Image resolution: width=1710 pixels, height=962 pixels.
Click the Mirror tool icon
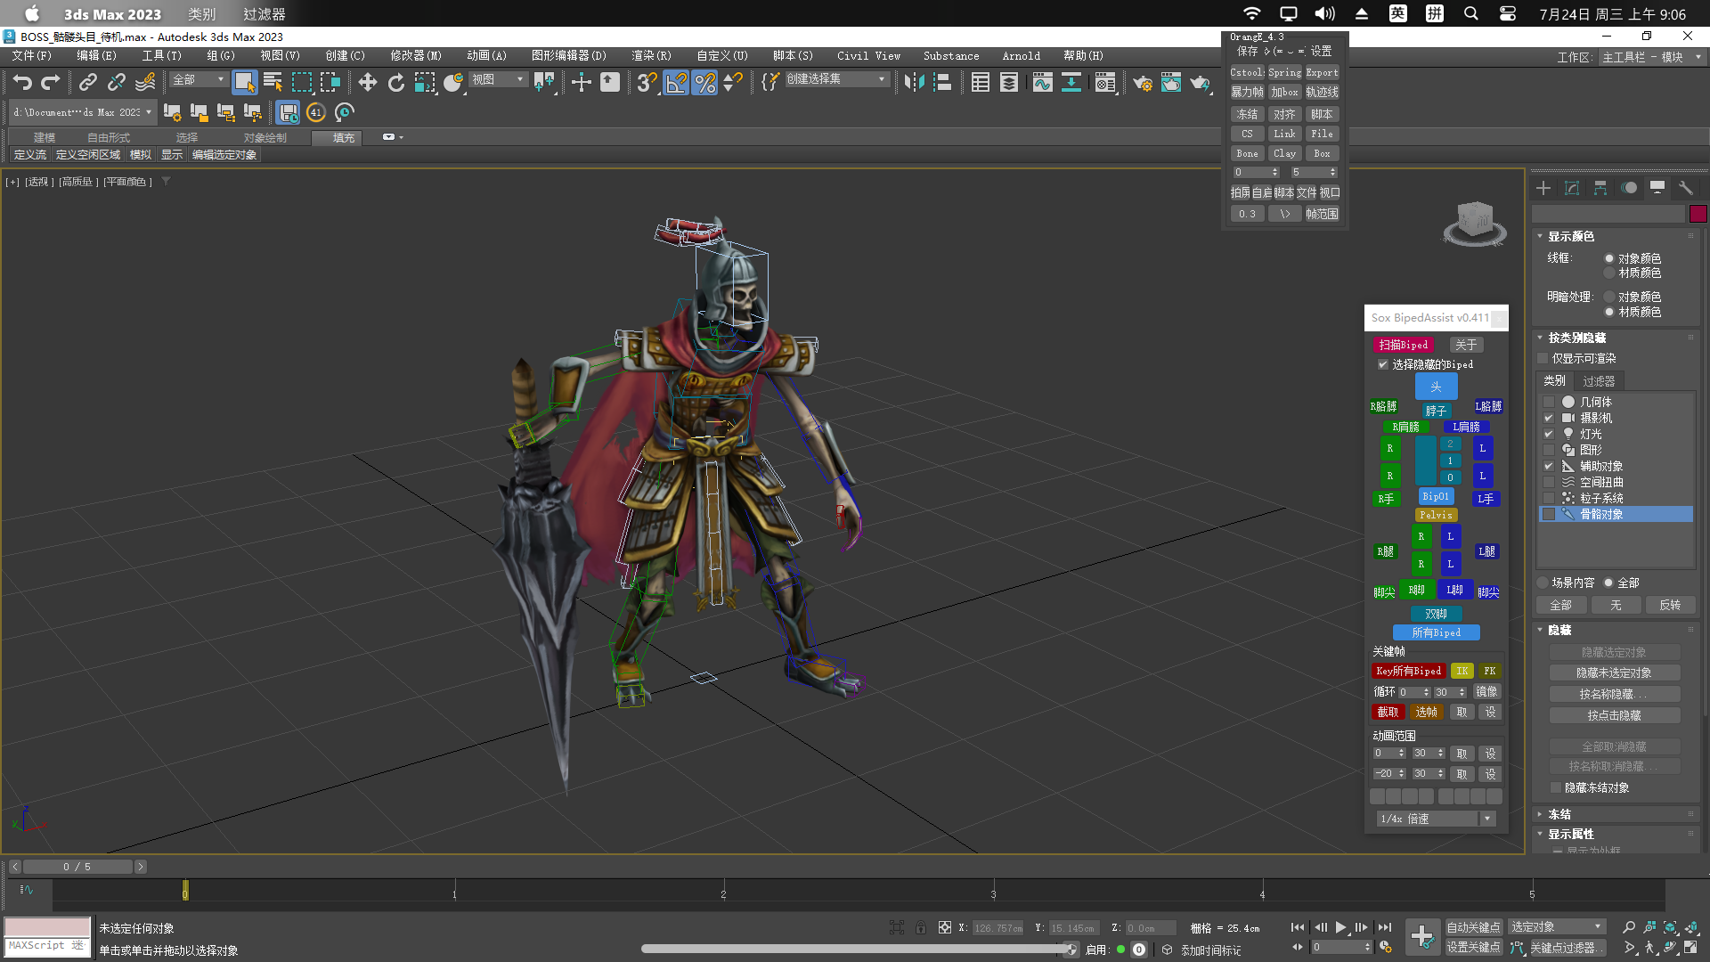tap(914, 83)
